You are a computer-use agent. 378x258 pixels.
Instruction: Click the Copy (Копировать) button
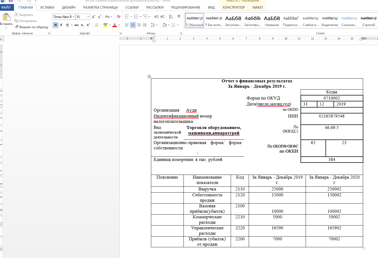coord(26,21)
